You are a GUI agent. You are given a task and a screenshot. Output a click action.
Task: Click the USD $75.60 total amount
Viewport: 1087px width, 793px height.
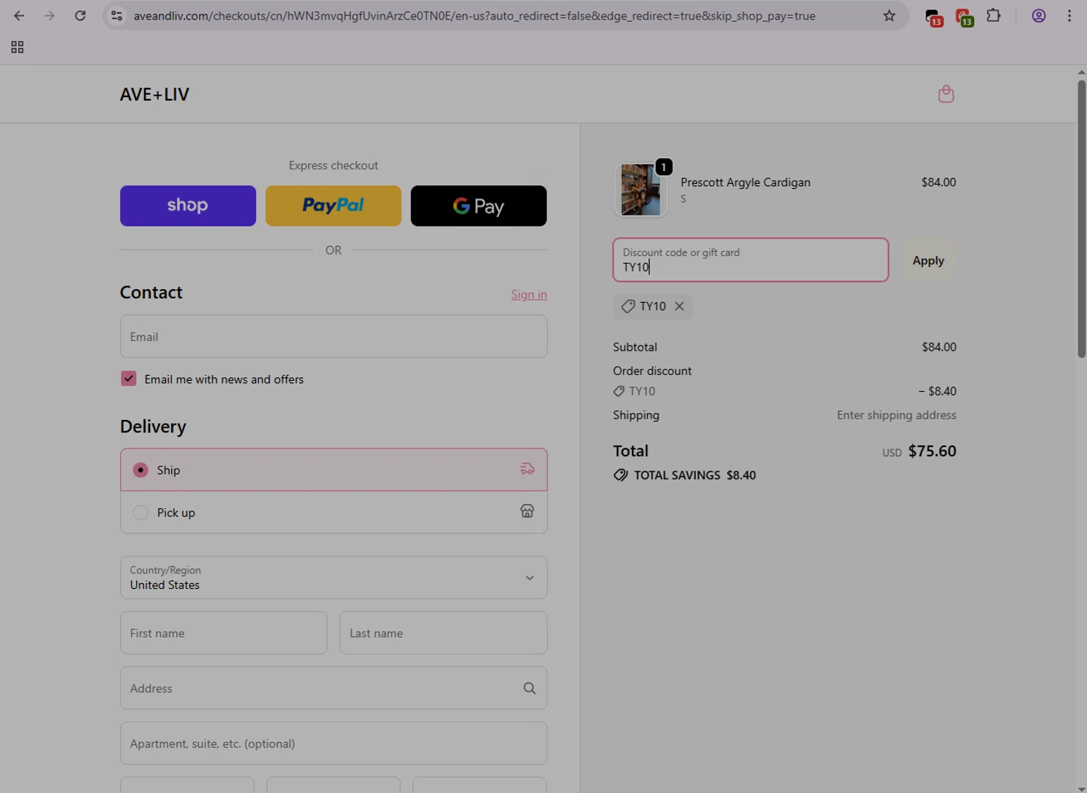tap(919, 451)
